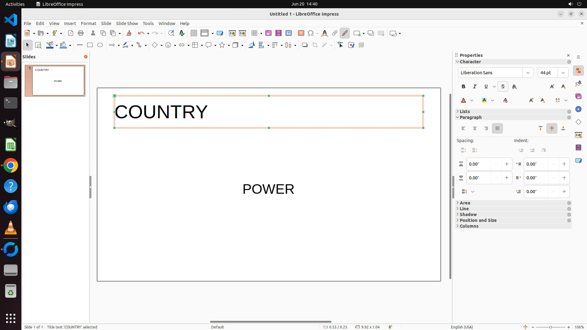The height and width of the screenshot is (330, 587).
Task: Open the Special Character icon
Action: (311, 33)
